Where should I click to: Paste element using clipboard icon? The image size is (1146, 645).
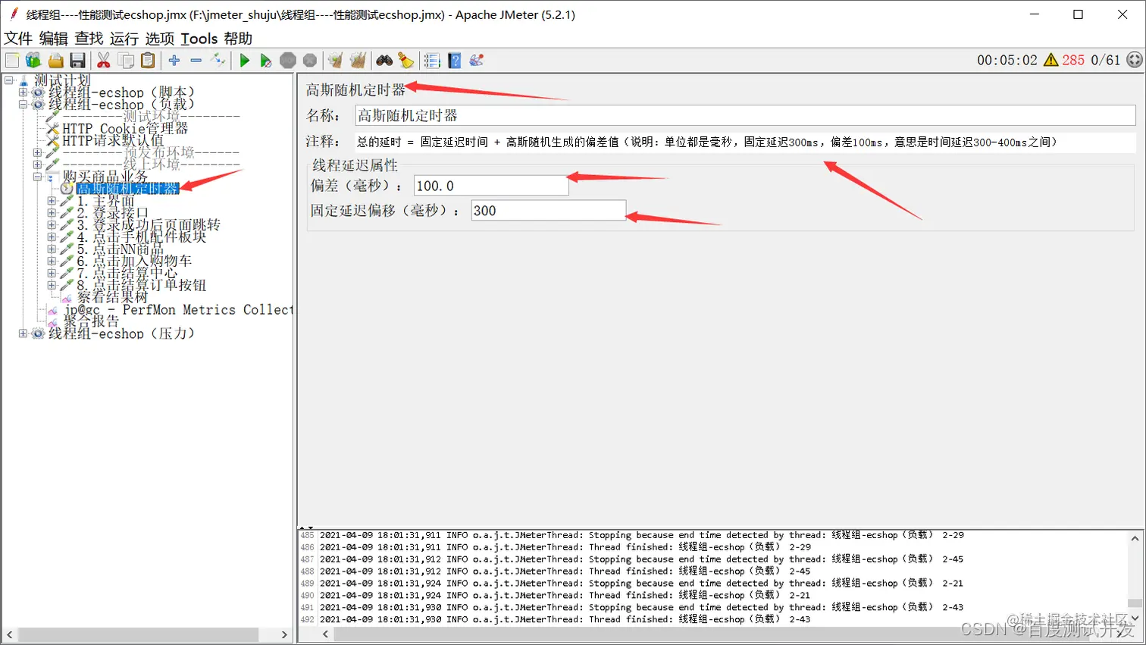coord(149,61)
